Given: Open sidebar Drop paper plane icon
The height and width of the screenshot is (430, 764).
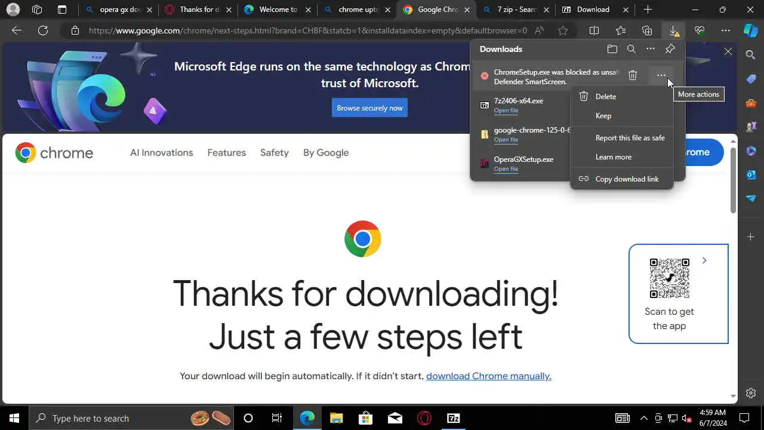Looking at the screenshot, I should coord(751,198).
